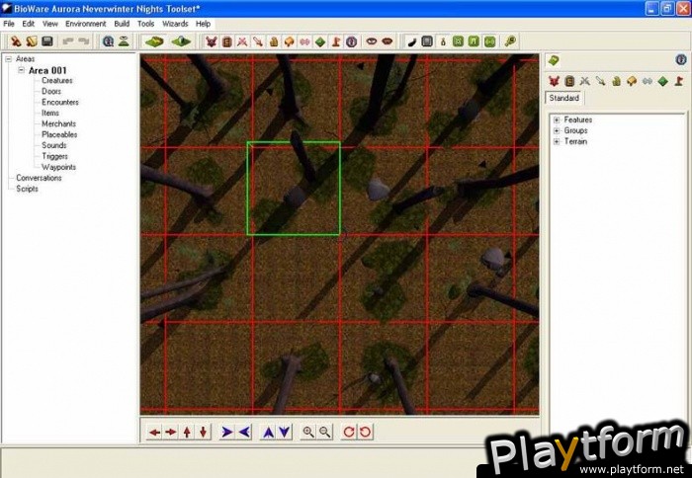
Task: Choose door palette icon in right panel
Action: pyautogui.click(x=569, y=81)
